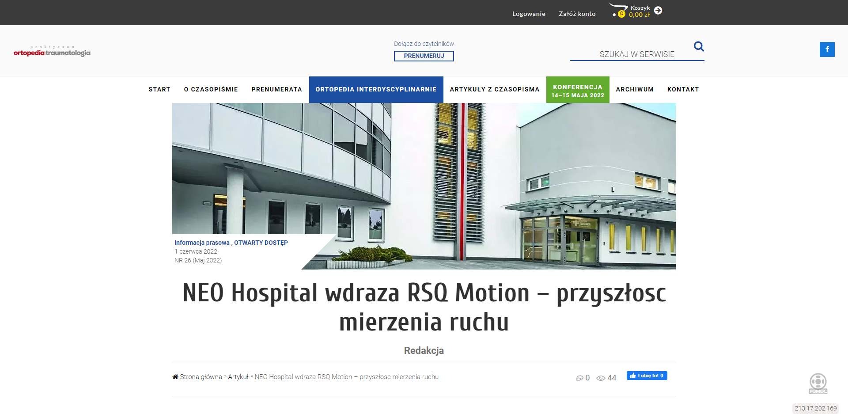Viewport: 848px width, 414px height.
Task: Click the breadcrumb article title text
Action: [347, 377]
